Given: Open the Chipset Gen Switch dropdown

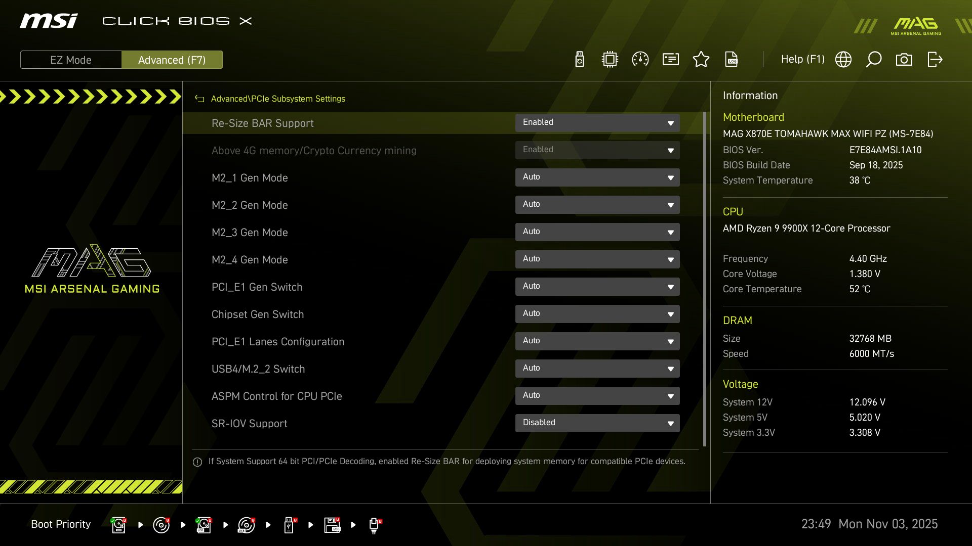Looking at the screenshot, I should 597,313.
